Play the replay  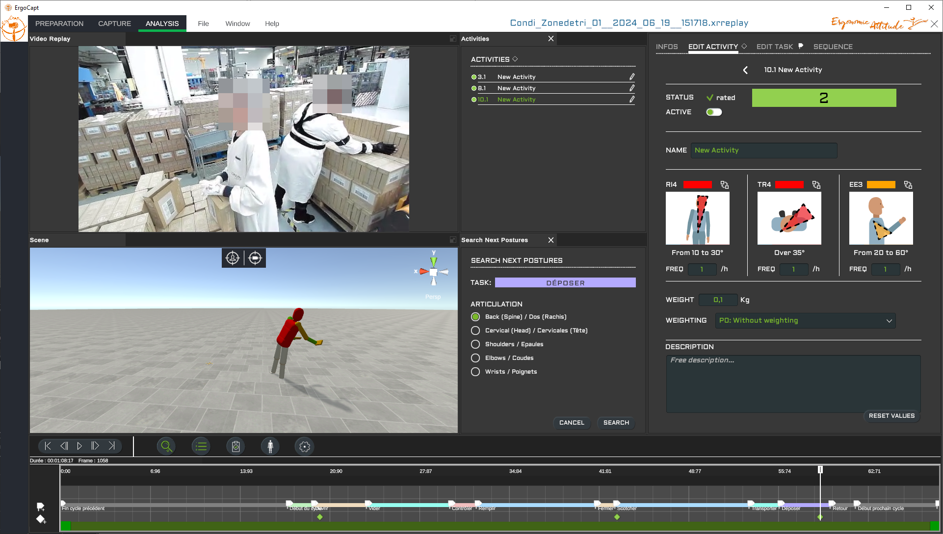pos(79,446)
